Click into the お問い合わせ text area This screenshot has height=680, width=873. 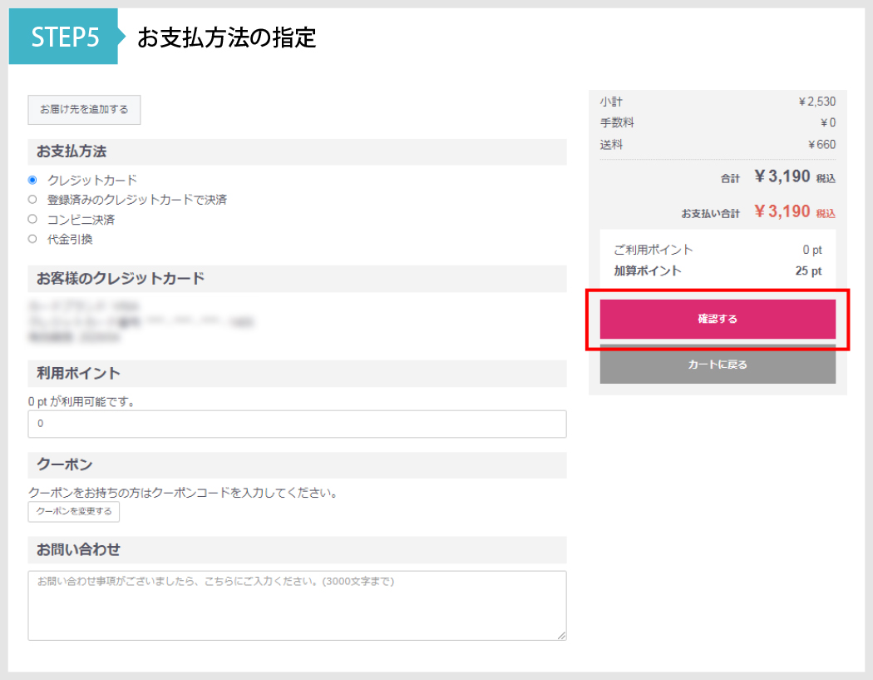click(297, 605)
